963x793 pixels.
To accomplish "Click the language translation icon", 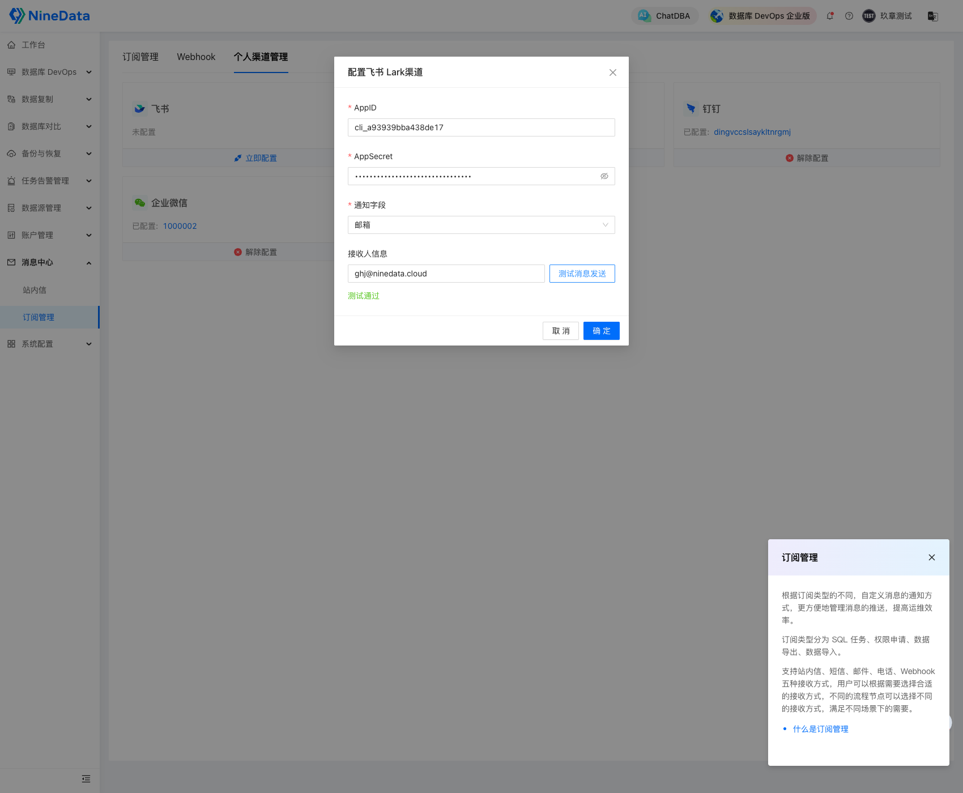I will click(932, 16).
